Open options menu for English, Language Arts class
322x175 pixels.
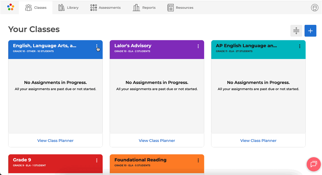[x=97, y=46]
